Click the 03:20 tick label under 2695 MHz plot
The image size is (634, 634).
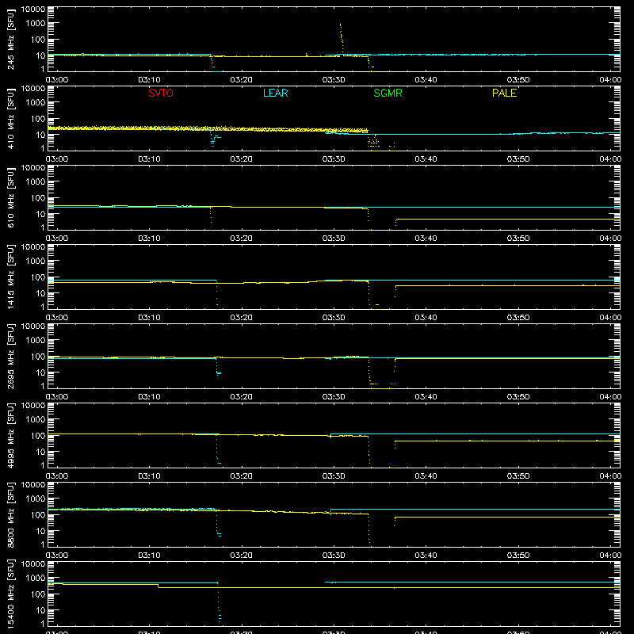[242, 397]
